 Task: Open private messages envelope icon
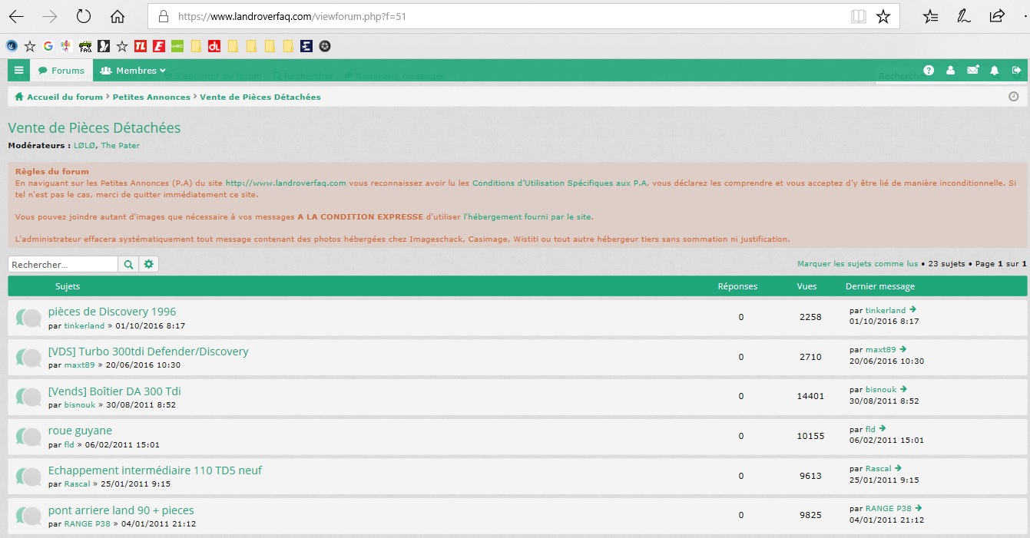972,71
